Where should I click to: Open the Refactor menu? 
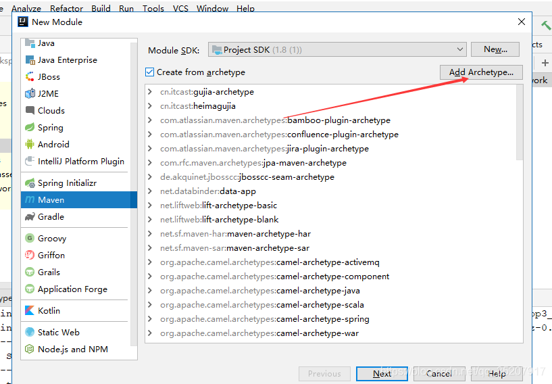pyautogui.click(x=66, y=9)
